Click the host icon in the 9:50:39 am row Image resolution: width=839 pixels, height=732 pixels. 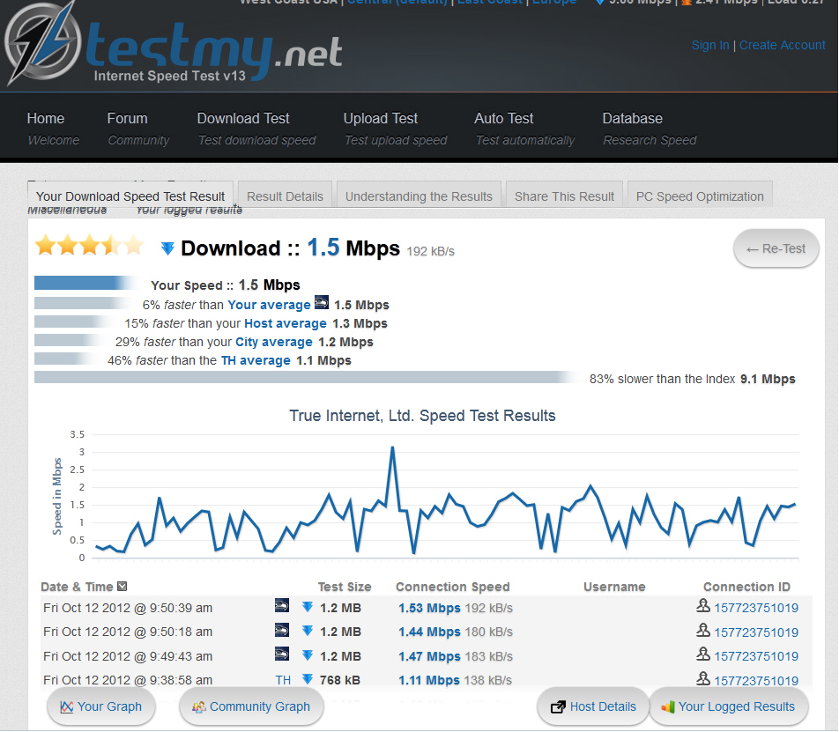click(282, 606)
